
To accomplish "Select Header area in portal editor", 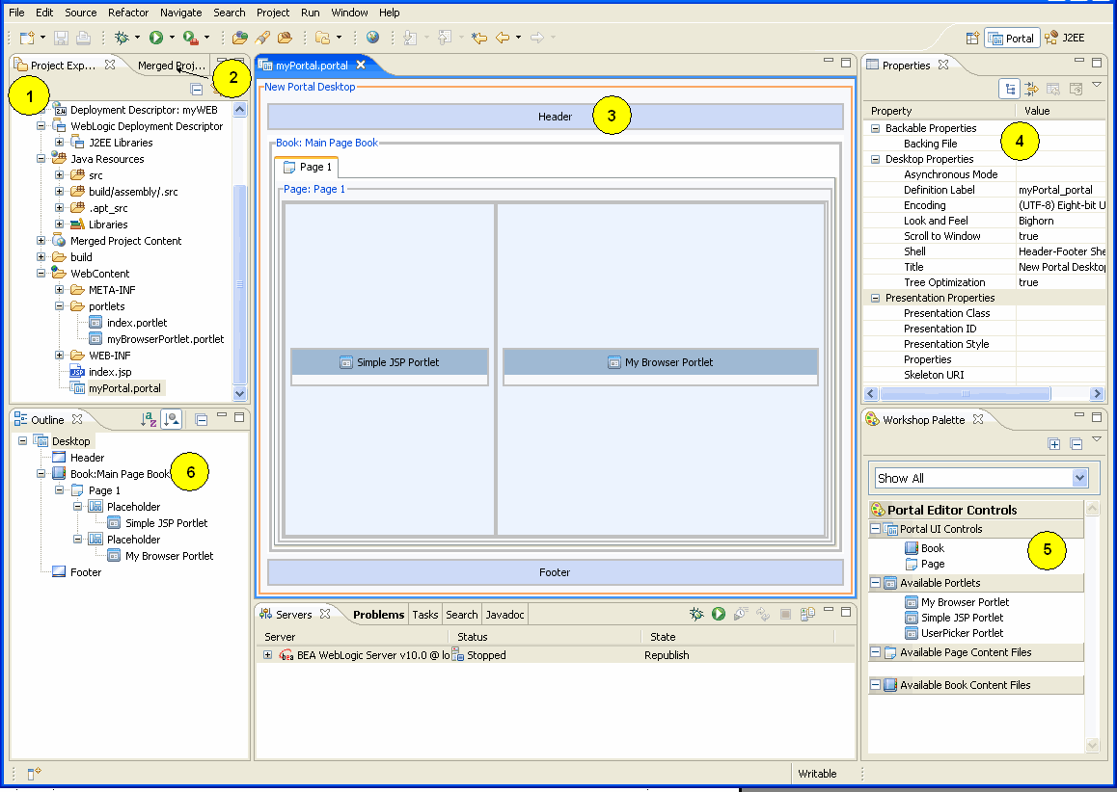I will click(555, 117).
